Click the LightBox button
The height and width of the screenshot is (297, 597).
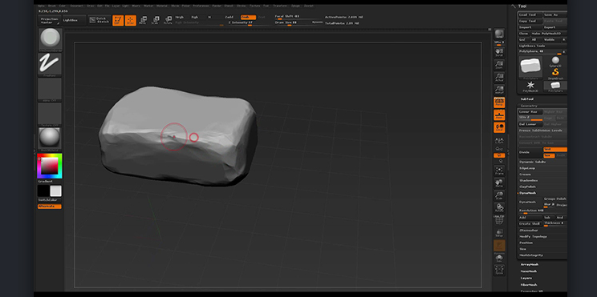coord(74,20)
